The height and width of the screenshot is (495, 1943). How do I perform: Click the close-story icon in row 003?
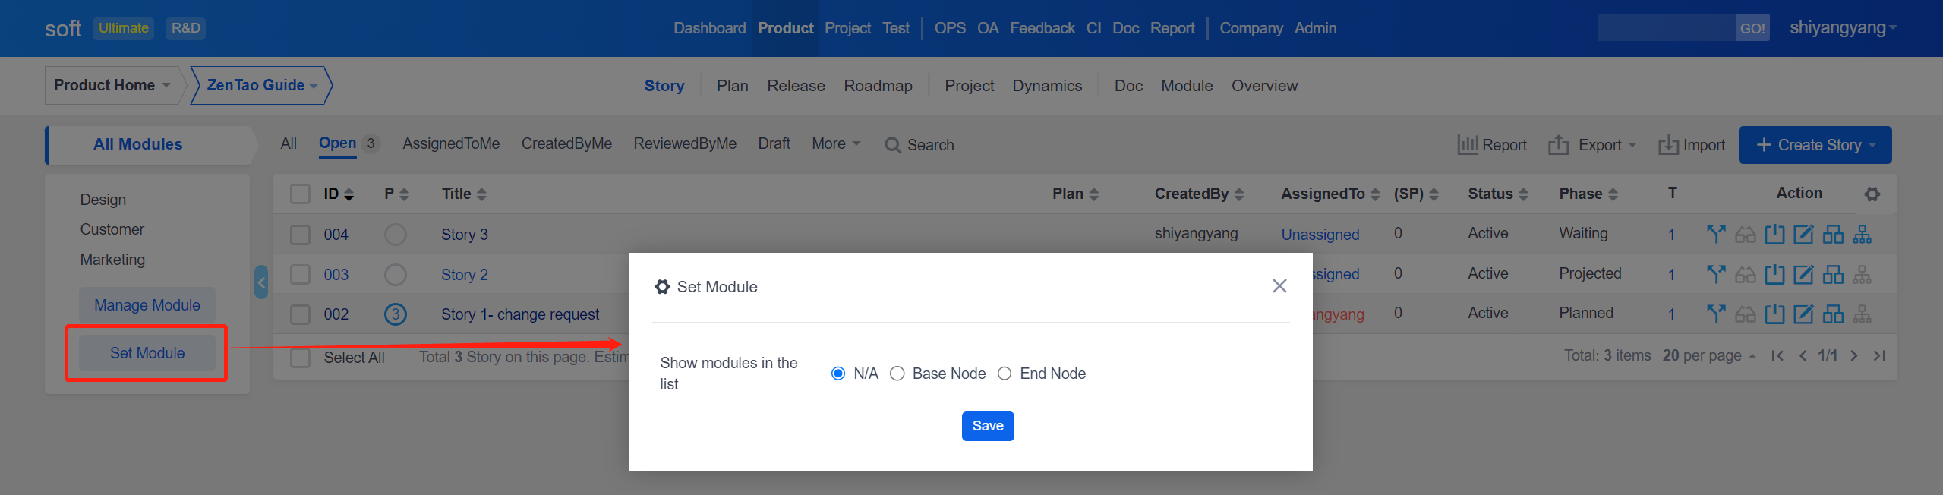[x=1774, y=274]
